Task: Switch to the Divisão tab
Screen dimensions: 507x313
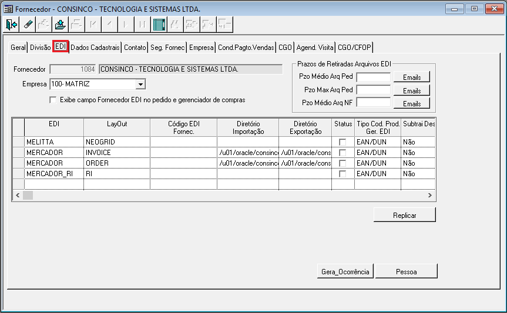Action: pyautogui.click(x=41, y=48)
